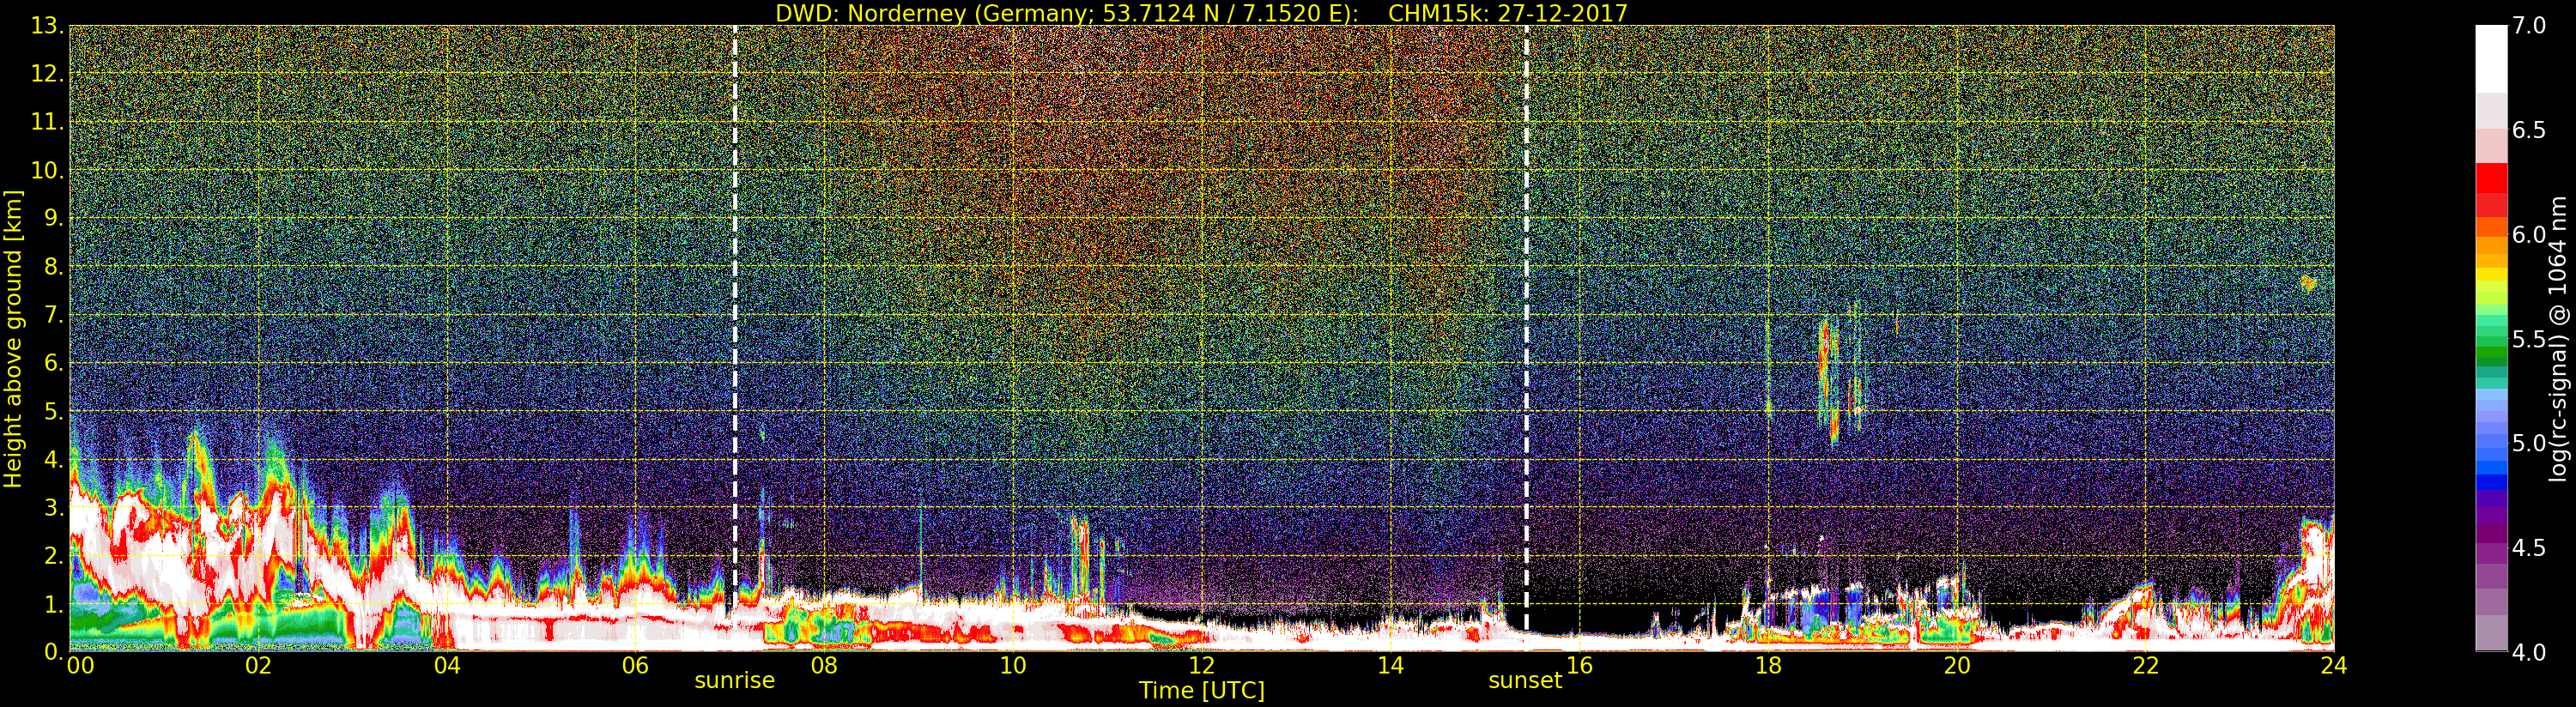Click the time axis tick label '00'

pos(80,666)
